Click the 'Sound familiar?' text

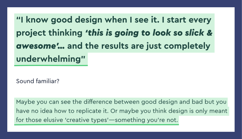38,81
